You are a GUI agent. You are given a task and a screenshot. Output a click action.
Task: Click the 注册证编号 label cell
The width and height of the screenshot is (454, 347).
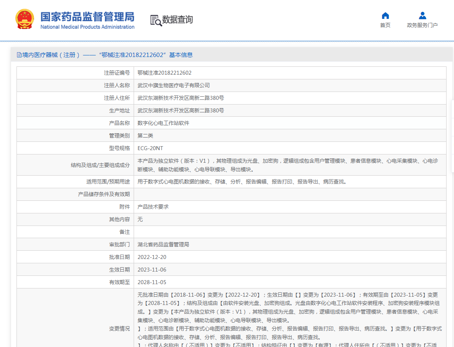point(117,73)
